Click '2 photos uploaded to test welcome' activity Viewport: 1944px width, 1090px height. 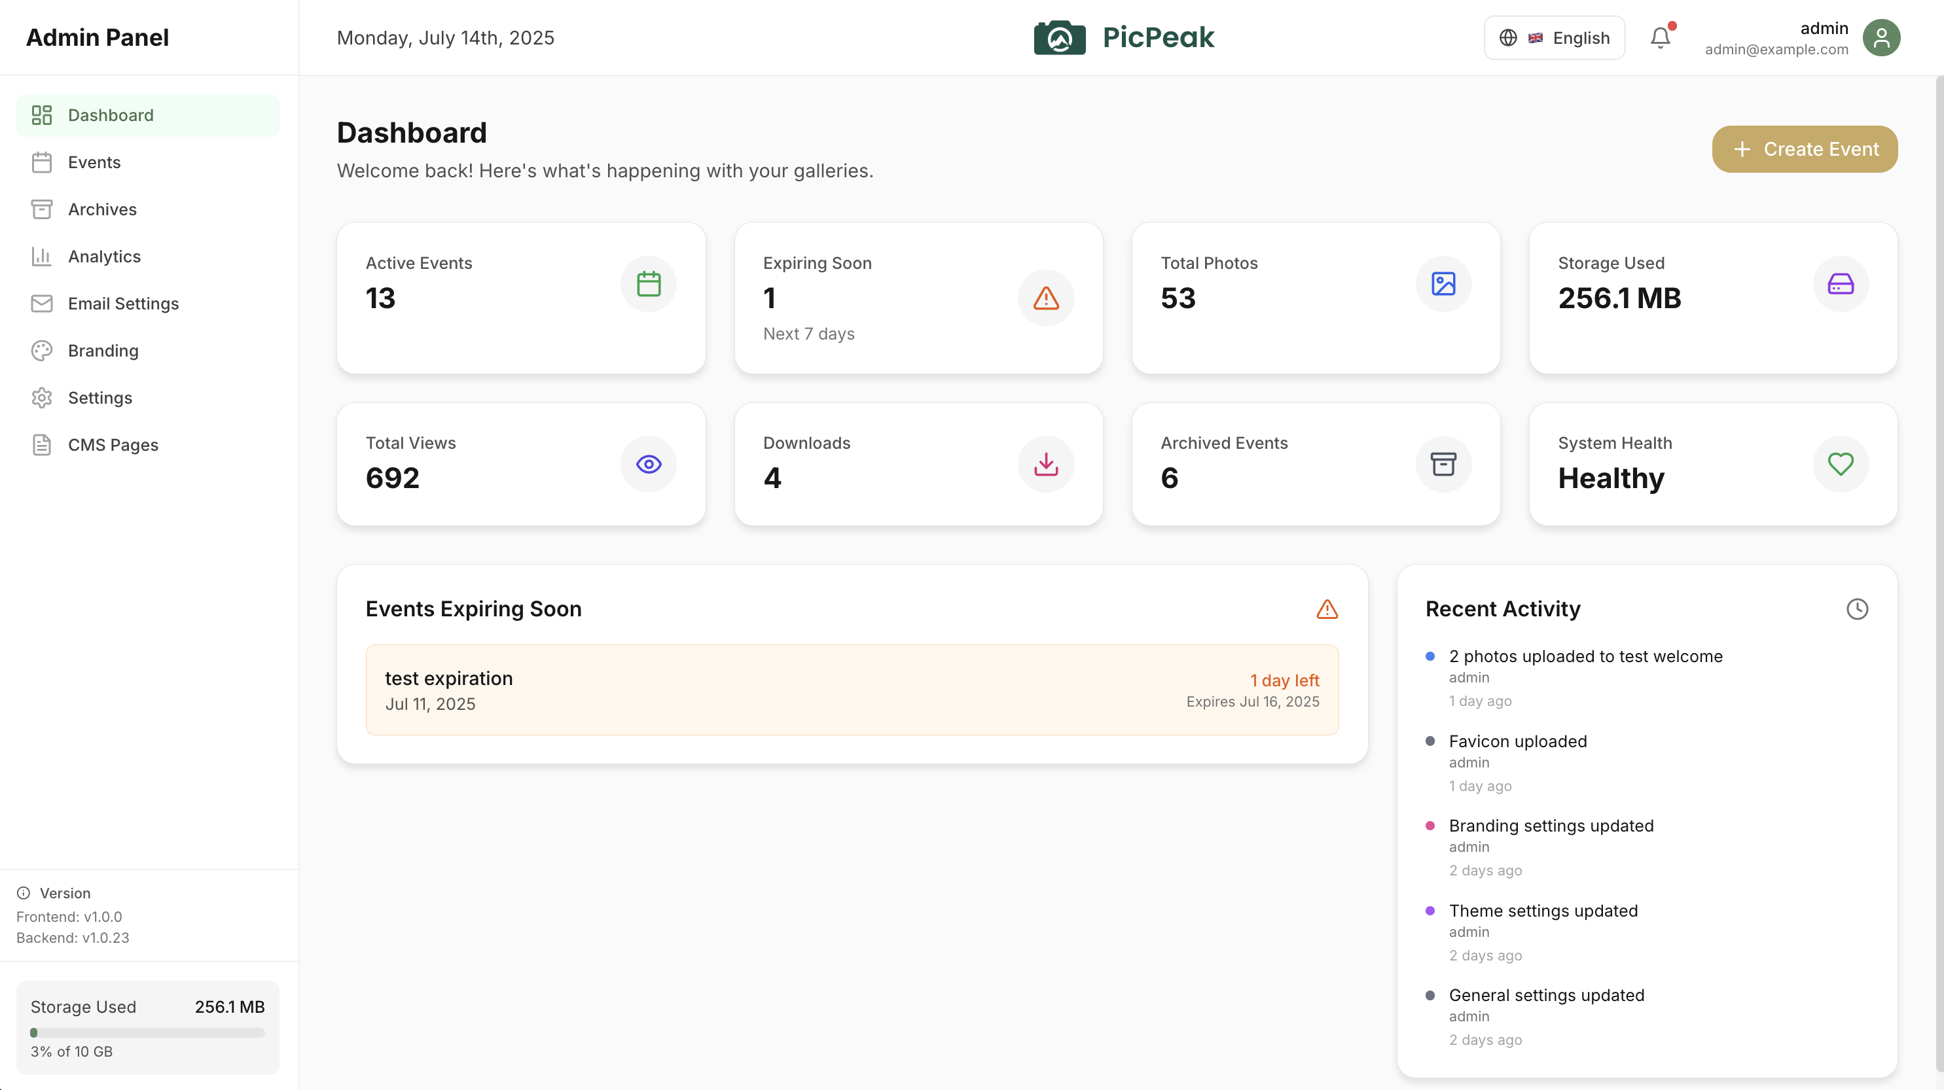1585,656
